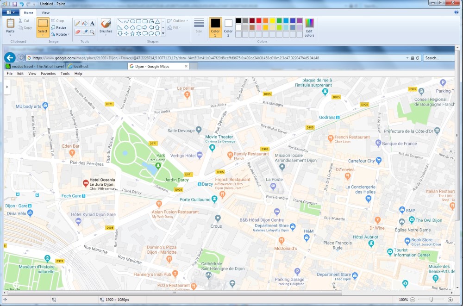Click the Redo arrow icon
Screen dimensions: 463x306
pos(28,4)
